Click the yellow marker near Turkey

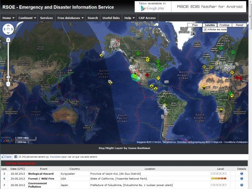pos(232,73)
